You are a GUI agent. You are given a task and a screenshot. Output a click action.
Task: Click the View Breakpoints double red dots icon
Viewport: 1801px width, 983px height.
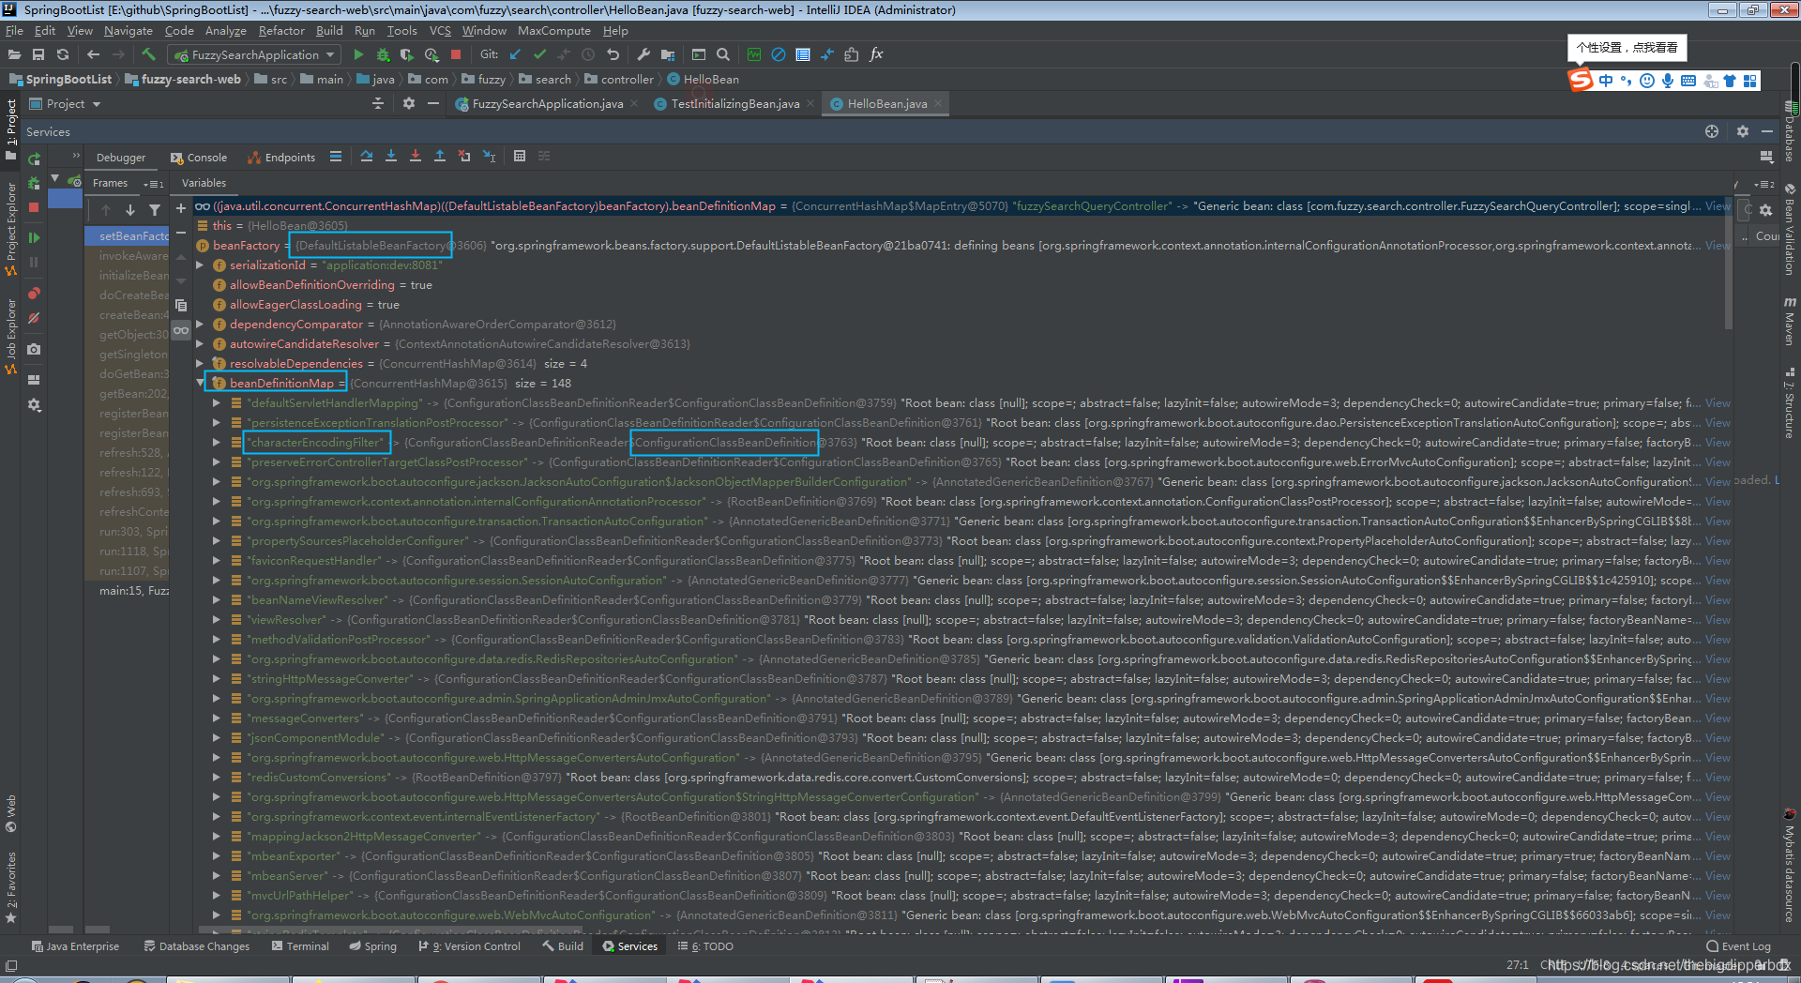point(34,293)
